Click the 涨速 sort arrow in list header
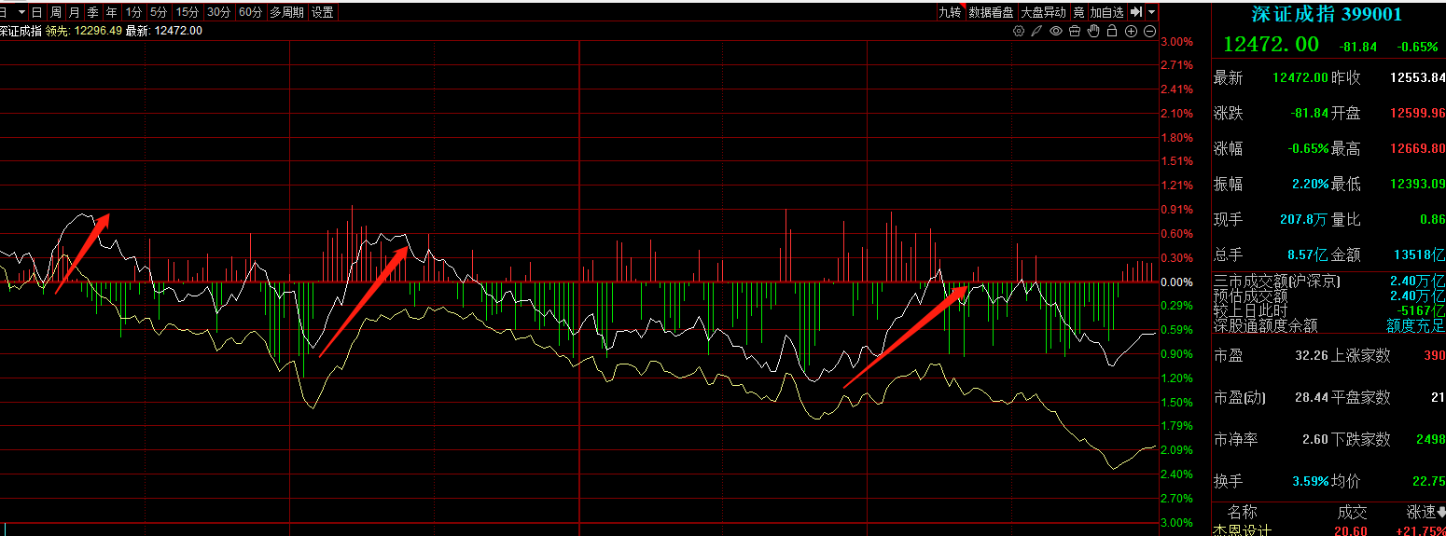The height and width of the screenshot is (536, 1446). click(1441, 512)
